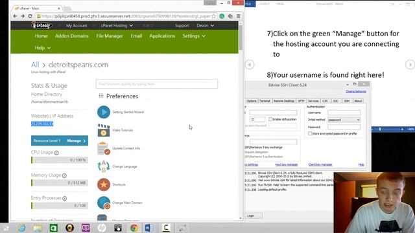Open the Client key manager link
The image size is (415, 233).
pyautogui.click(x=320, y=164)
